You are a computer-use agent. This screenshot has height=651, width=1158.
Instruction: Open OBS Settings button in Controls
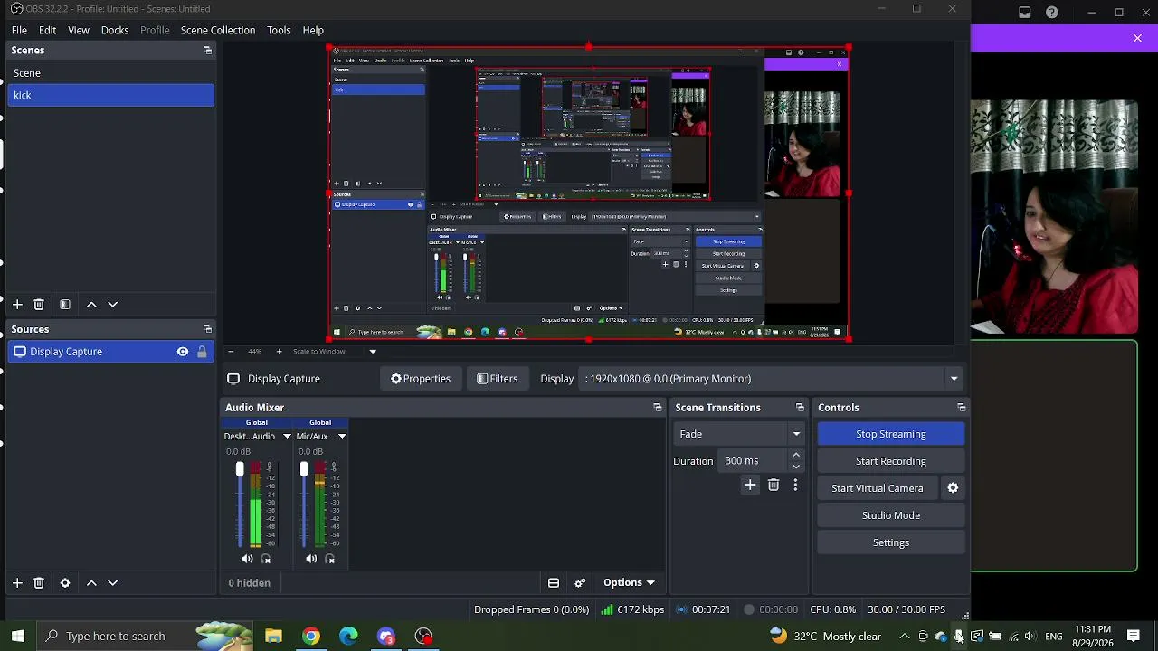coord(891,542)
